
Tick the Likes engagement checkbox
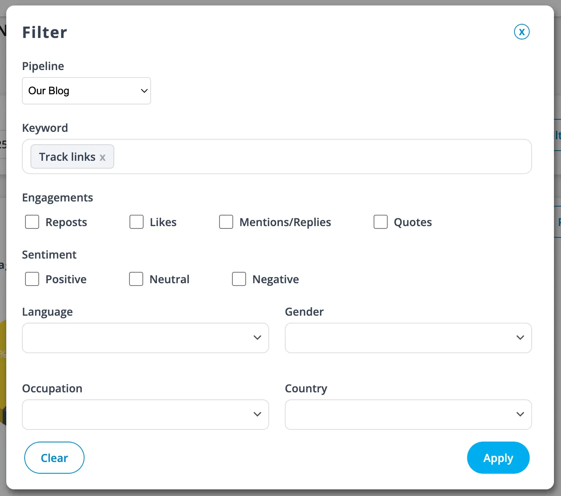pos(137,222)
